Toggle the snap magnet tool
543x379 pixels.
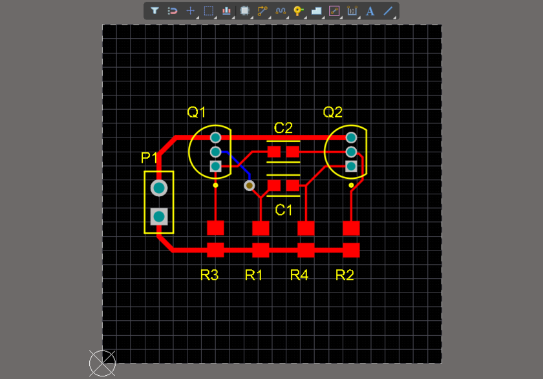coord(172,10)
